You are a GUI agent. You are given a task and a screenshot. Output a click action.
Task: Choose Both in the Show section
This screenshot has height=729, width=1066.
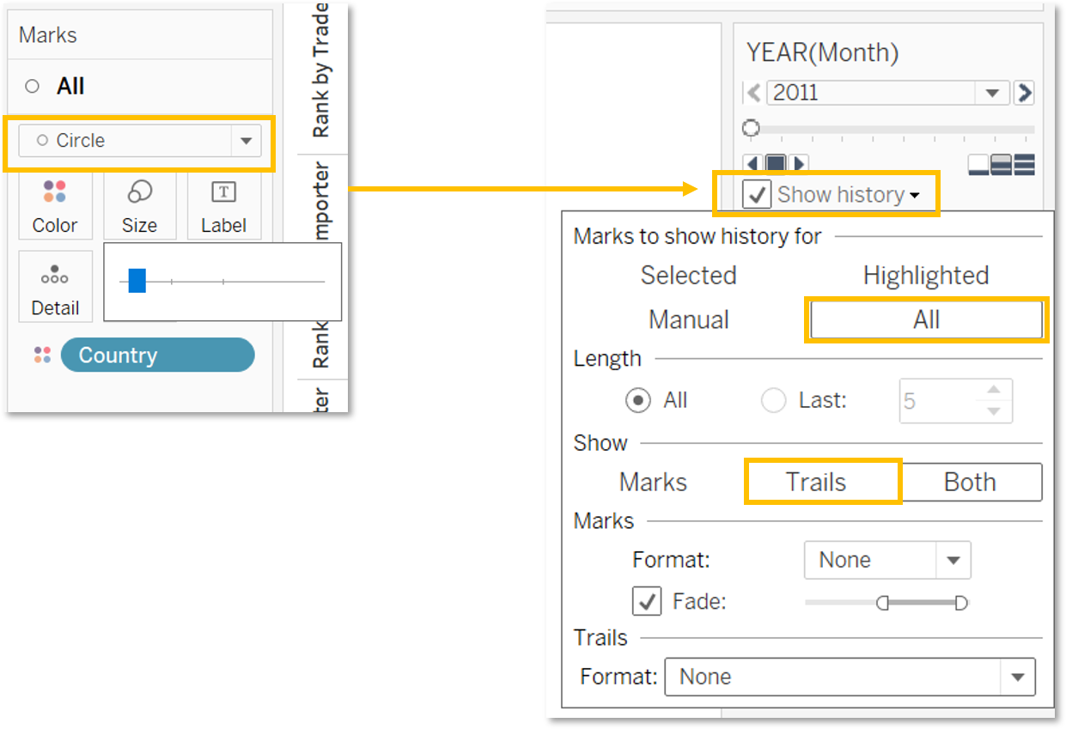click(971, 482)
